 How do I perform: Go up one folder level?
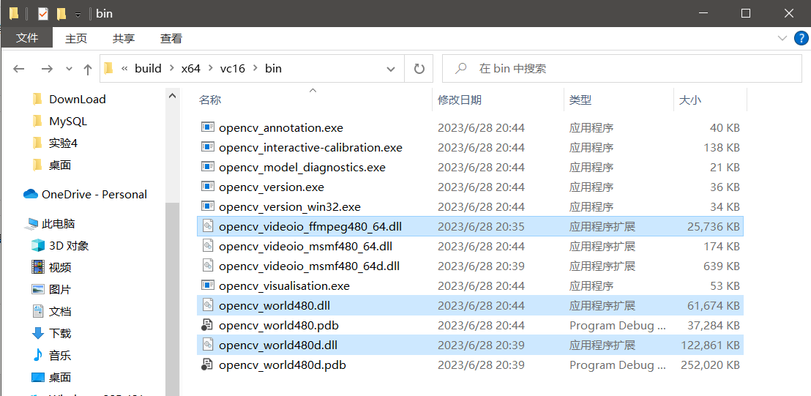[x=87, y=69]
